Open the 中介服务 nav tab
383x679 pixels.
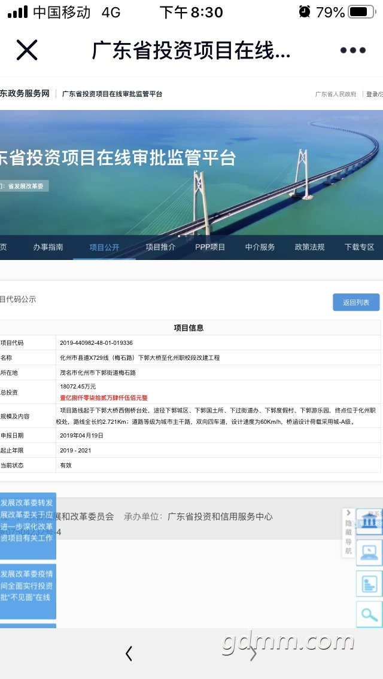(260, 247)
